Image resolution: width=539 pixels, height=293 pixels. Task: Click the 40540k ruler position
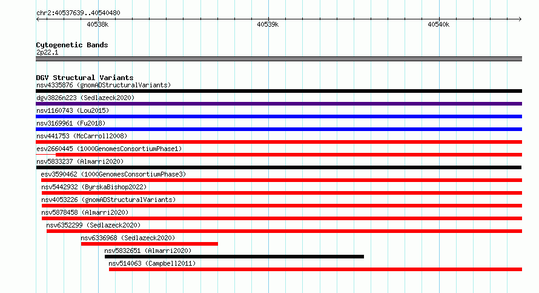(438, 24)
